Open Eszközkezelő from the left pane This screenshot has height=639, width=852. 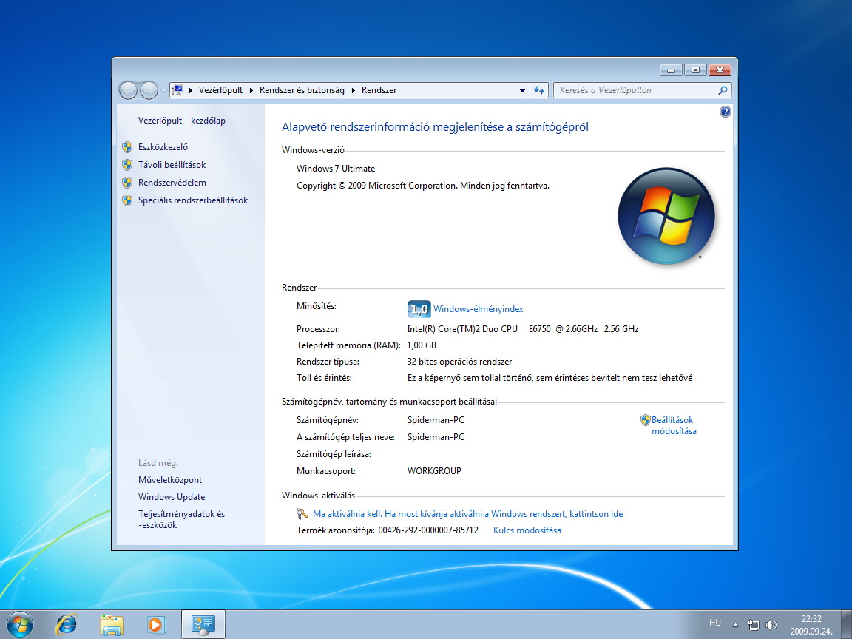pos(163,147)
